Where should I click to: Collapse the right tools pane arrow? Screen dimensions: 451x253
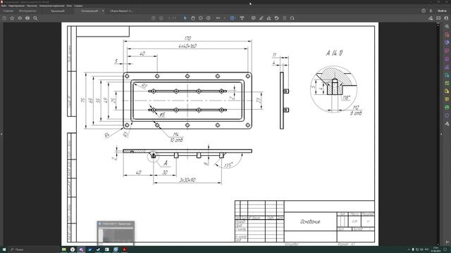442,134
